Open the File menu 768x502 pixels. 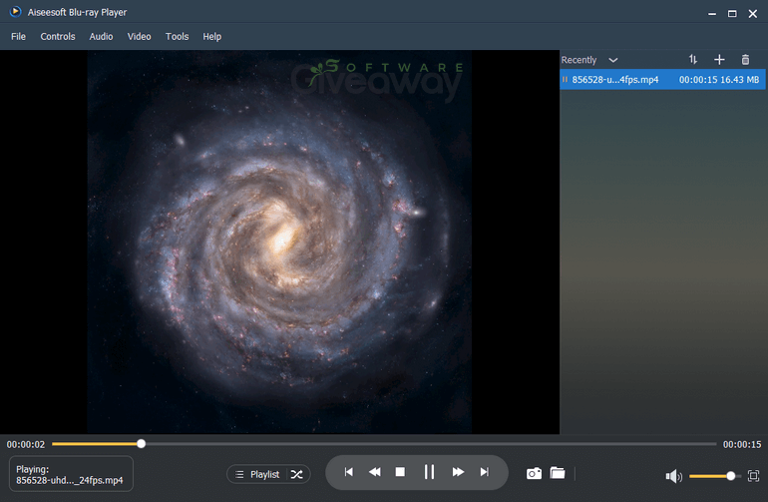coord(18,36)
